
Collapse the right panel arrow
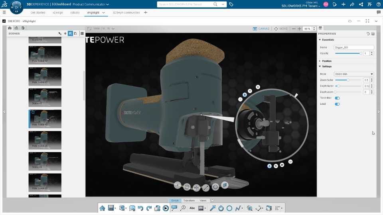tap(379, 111)
